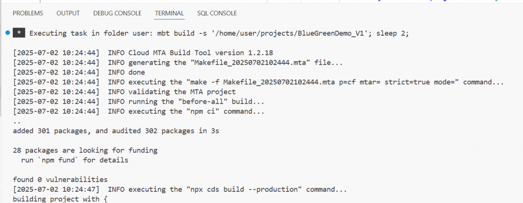Open the SQL CONSOLE tab
This screenshot has width=523, height=203.
pyautogui.click(x=217, y=13)
